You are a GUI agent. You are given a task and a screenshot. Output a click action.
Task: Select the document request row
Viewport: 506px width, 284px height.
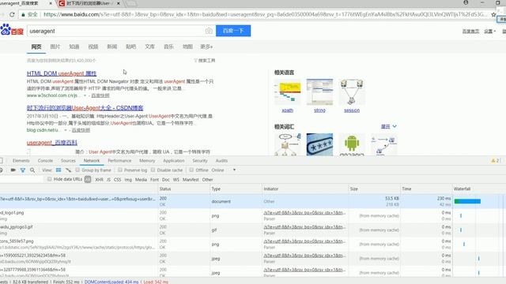[253, 201]
